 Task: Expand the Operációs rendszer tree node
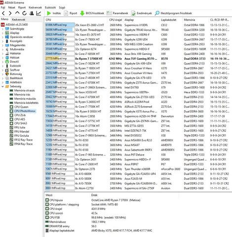[2, 37]
